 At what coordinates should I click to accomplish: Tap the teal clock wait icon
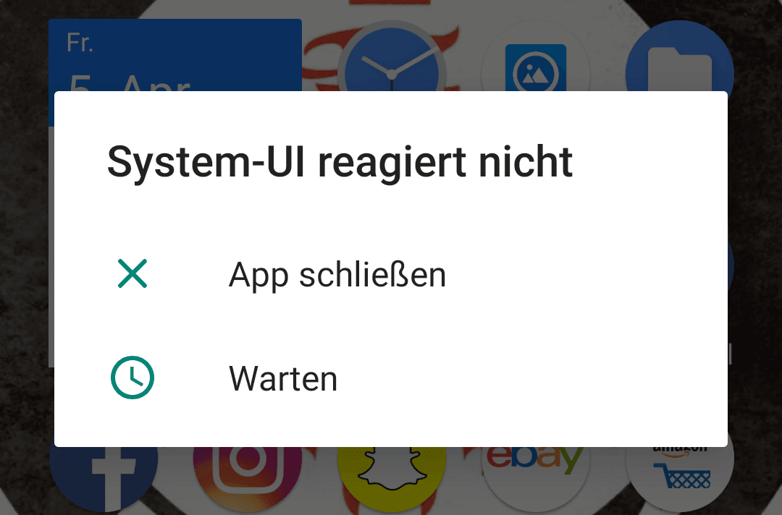(133, 378)
